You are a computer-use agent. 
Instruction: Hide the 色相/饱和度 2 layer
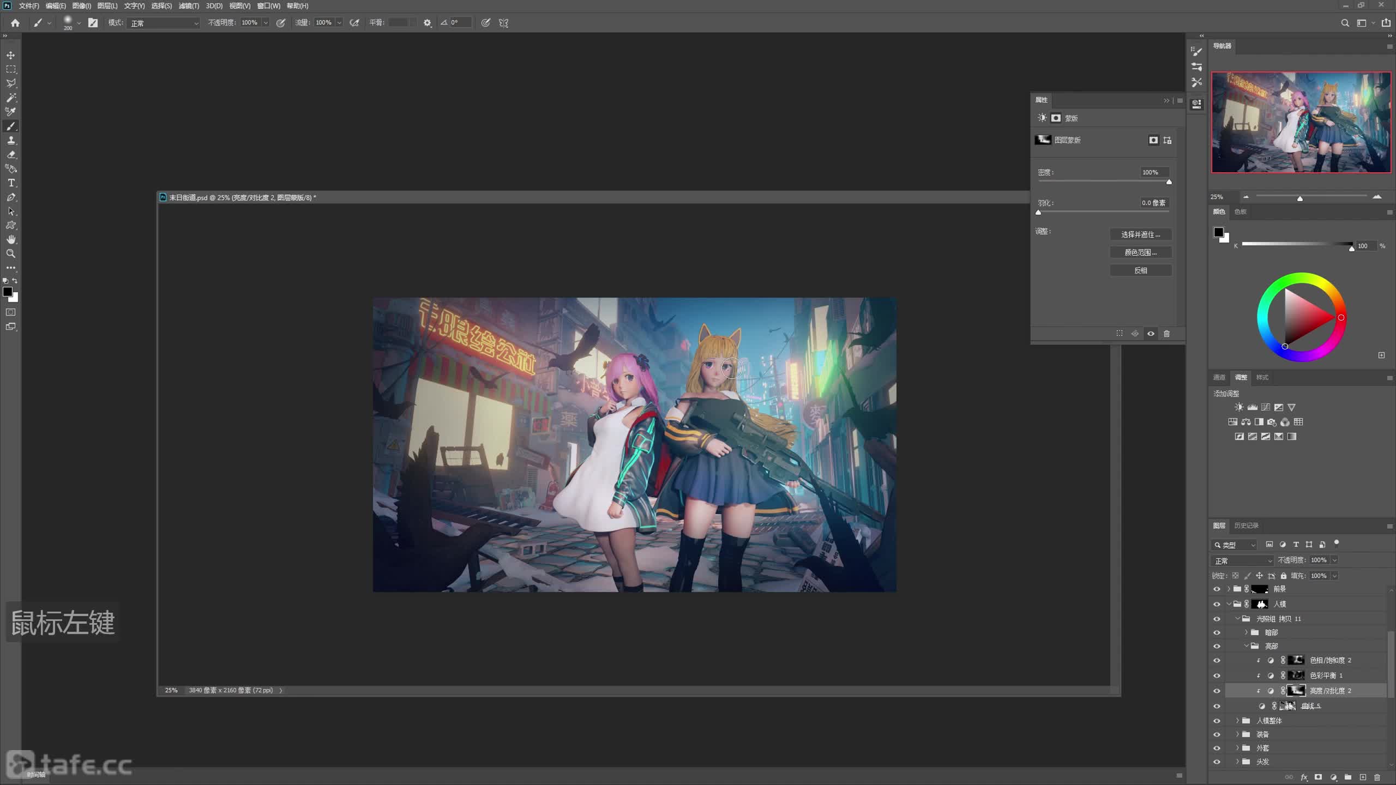[x=1217, y=661]
